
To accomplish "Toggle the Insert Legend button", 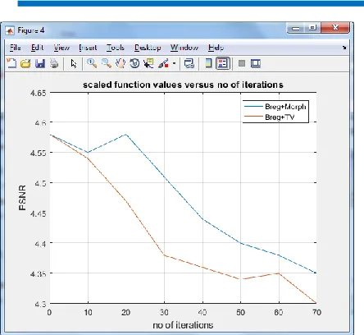I will click(223, 63).
